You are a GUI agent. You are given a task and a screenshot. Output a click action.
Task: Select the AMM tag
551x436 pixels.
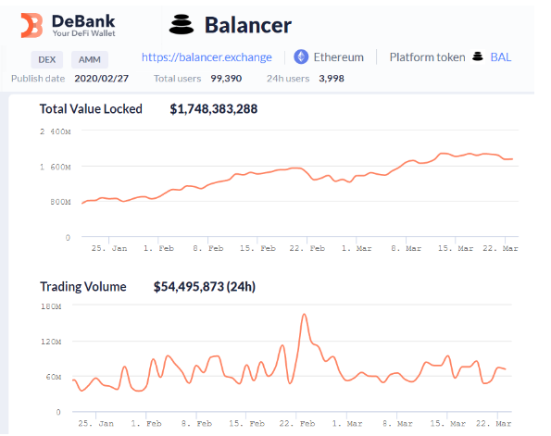(90, 60)
